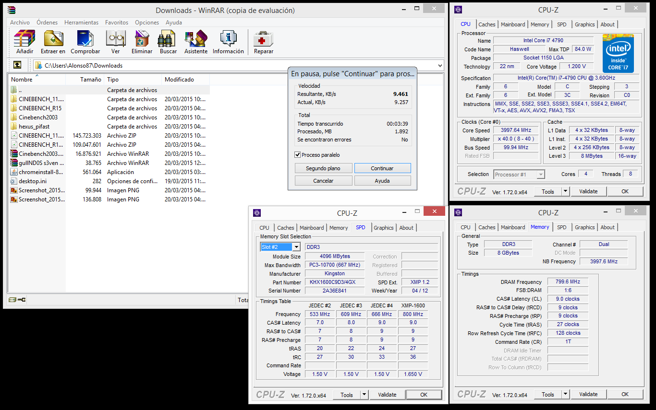Click the Reparar toolbar icon

(263, 39)
